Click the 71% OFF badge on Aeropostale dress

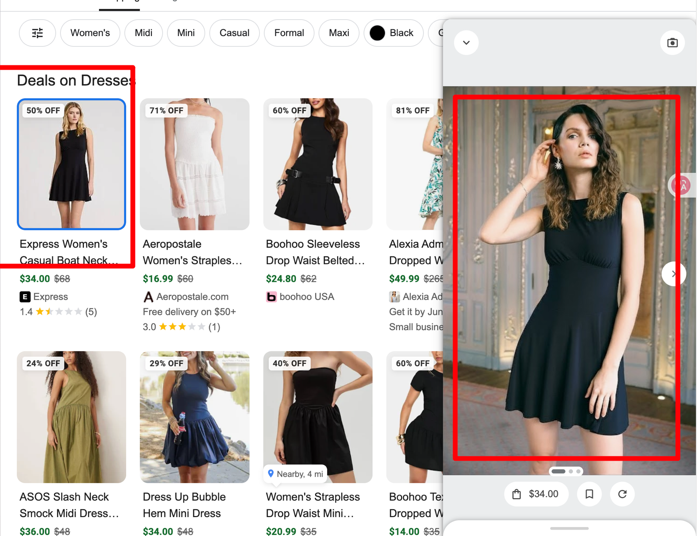pyautogui.click(x=166, y=110)
